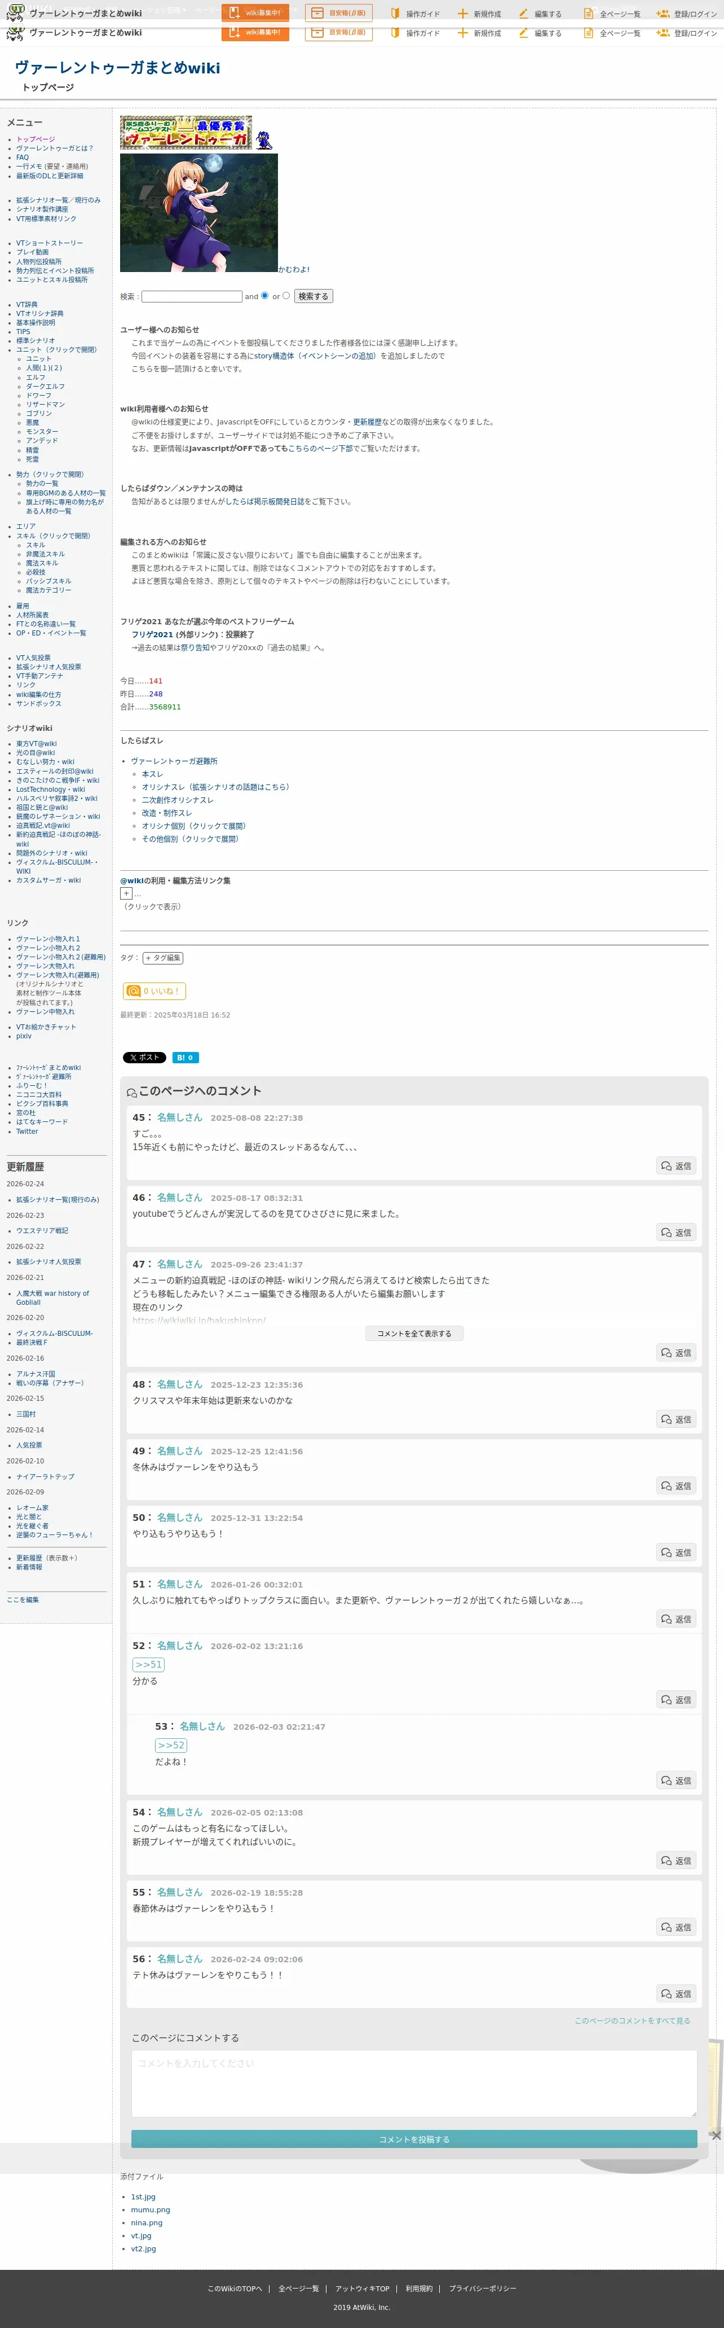Open パッシブスキル under スキル
The image size is (724, 2328).
[x=48, y=581]
